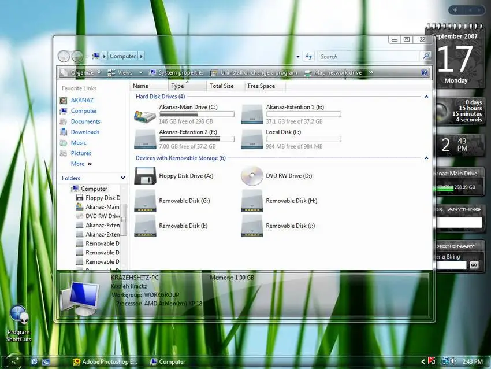Viewport: 491px width, 369px height.
Task: Select the Floppy Disk Drive (A:) icon
Action: [145, 176]
